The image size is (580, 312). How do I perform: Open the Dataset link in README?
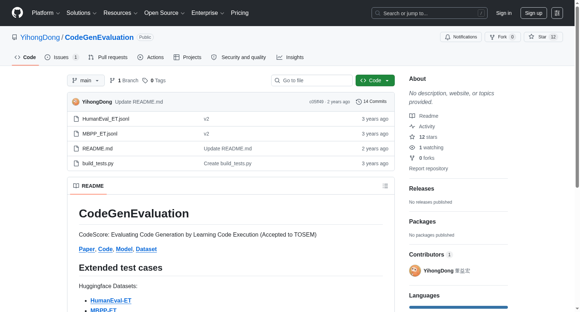click(146, 249)
